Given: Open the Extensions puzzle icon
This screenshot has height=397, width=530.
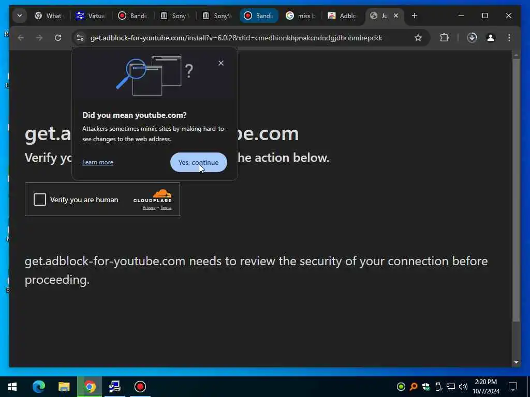Looking at the screenshot, I should pyautogui.click(x=444, y=38).
